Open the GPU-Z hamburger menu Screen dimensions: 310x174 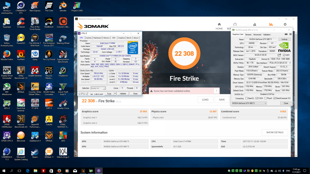pyautogui.click(x=290, y=34)
